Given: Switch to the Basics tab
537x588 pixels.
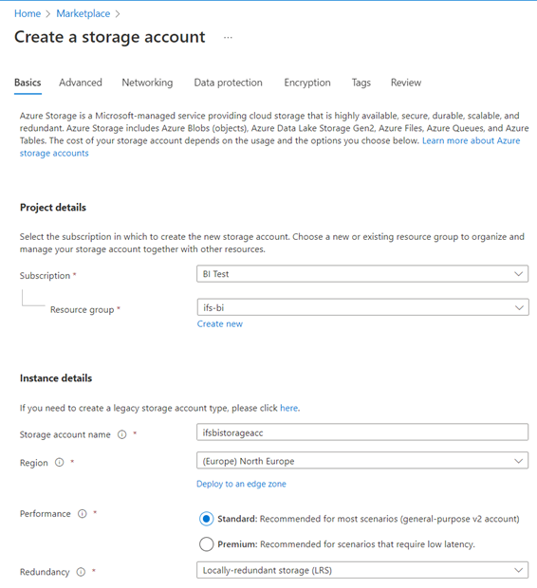Looking at the screenshot, I should point(28,83).
